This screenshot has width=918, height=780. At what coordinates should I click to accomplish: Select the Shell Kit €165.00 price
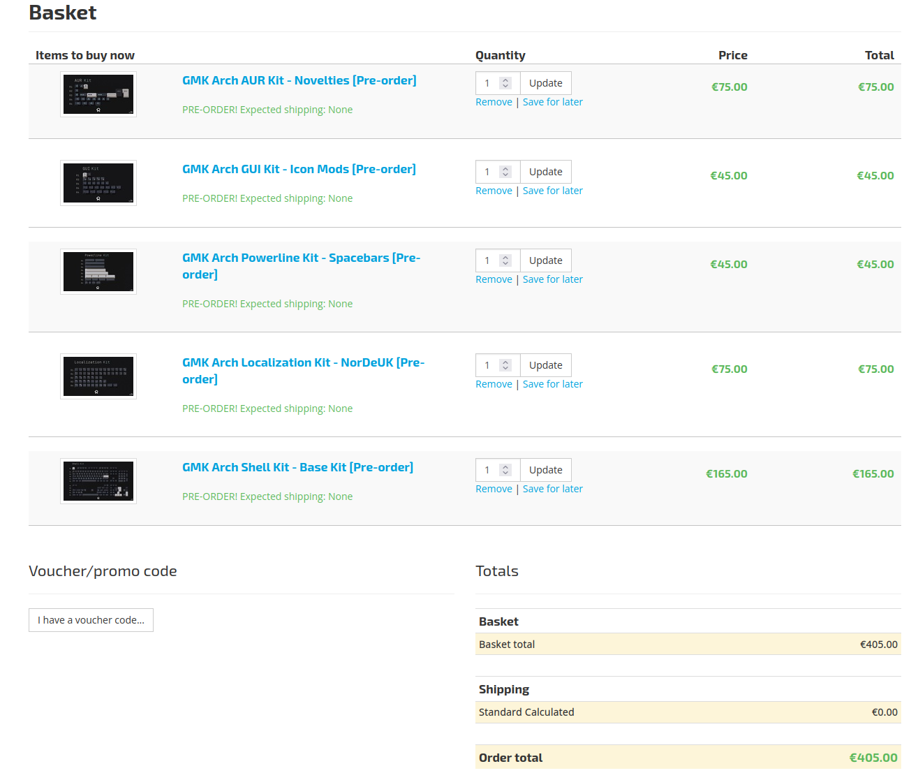point(727,473)
